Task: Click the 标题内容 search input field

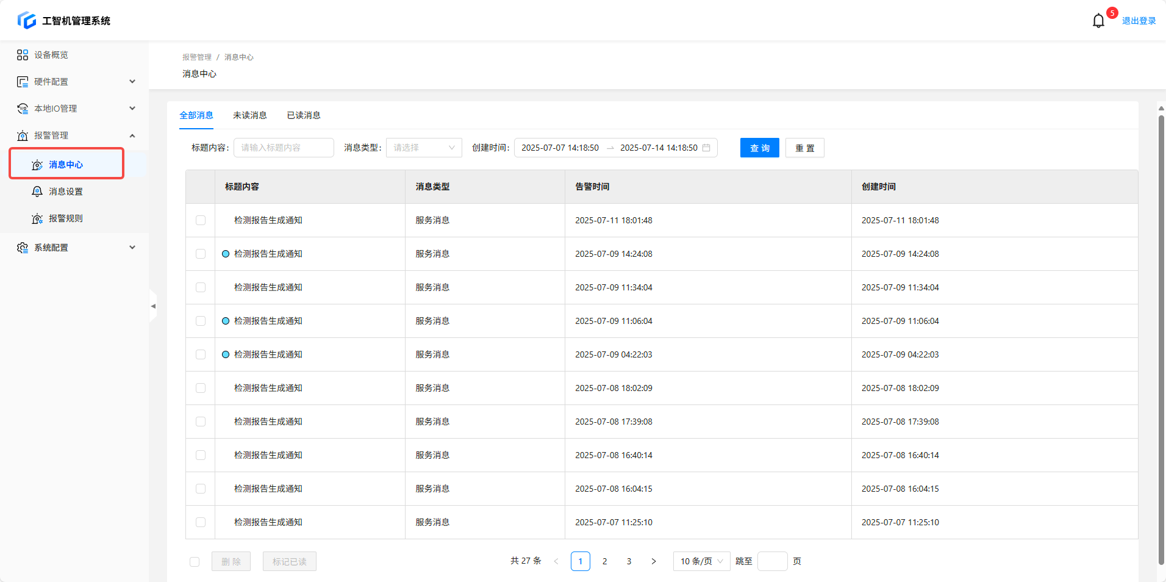Action: coord(284,148)
